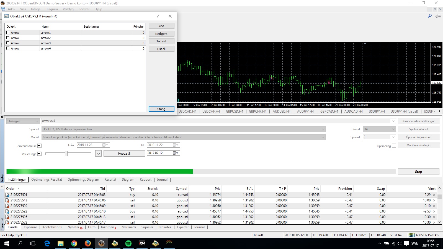Select the GBPUSD,H4 chart tab

pos(234,111)
